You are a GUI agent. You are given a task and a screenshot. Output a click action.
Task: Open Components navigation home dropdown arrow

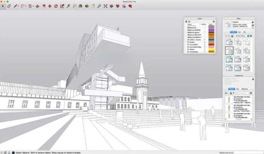(x=233, y=93)
